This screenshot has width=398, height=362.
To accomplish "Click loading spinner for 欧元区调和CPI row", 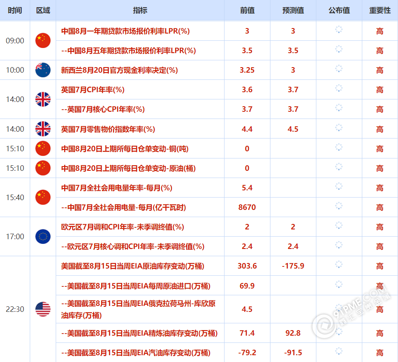I will pos(339,225).
